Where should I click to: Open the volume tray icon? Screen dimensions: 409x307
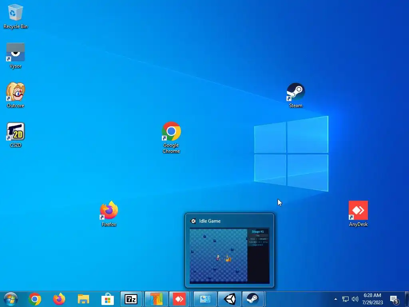click(355, 299)
